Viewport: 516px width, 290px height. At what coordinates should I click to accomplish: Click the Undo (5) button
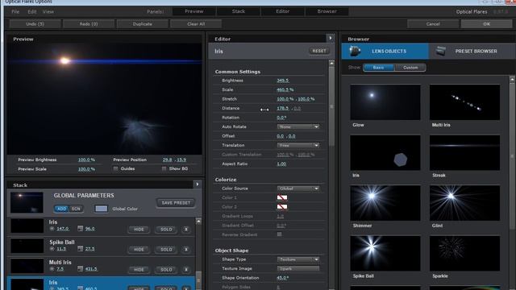35,24
